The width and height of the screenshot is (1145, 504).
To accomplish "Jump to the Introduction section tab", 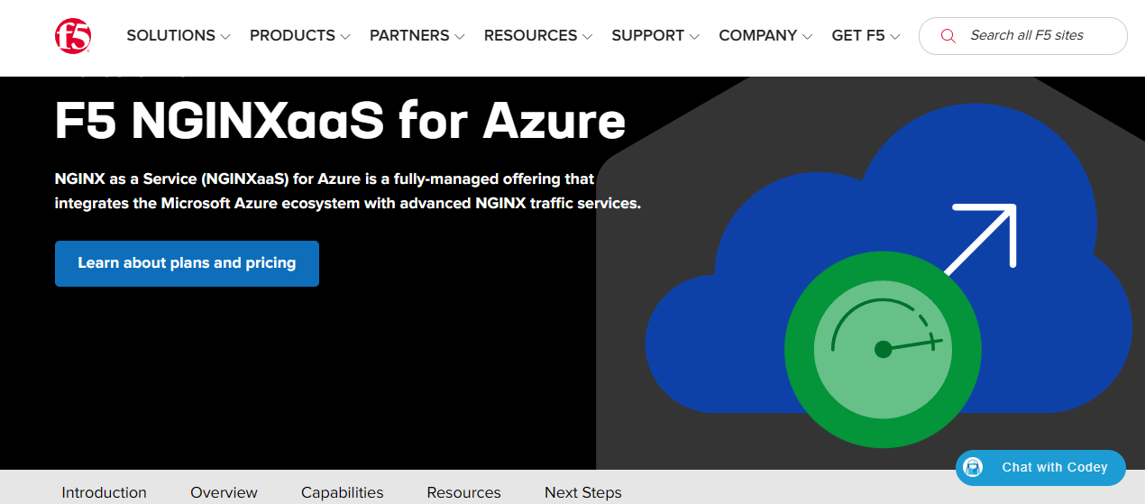I will [x=104, y=492].
